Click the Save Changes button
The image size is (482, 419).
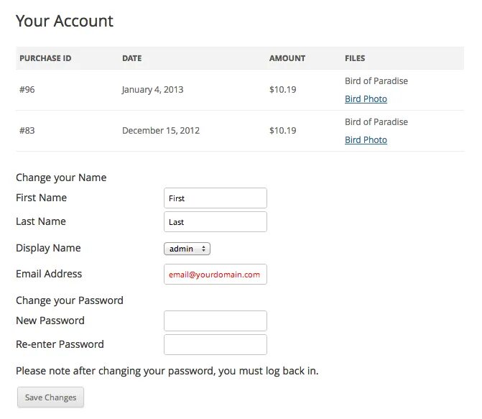(x=50, y=397)
